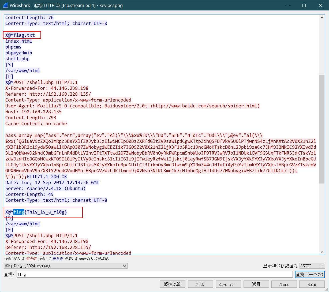Viewport: 329px width, 292px height.
Task: Click the find text field containing flag
Action: coord(155,275)
